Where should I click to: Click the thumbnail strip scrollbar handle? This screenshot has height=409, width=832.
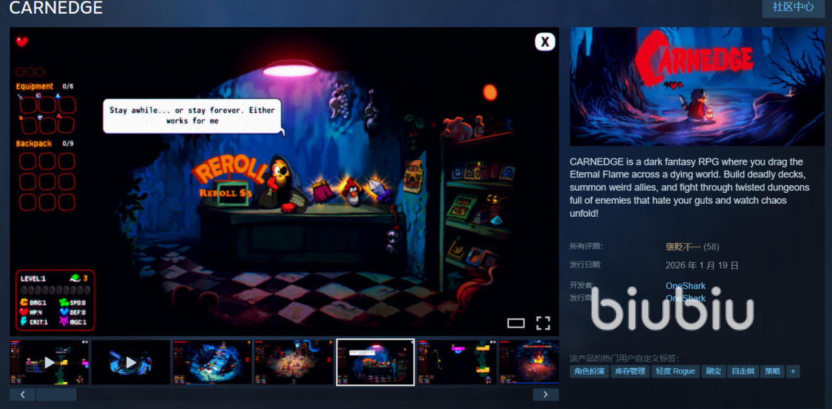(x=56, y=395)
